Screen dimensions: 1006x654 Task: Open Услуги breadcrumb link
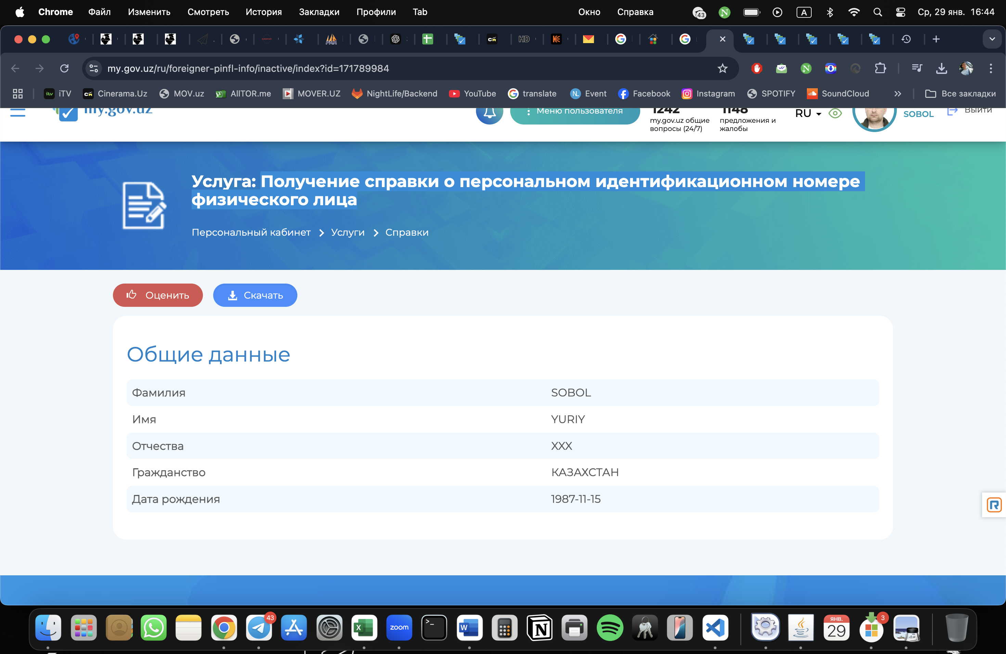(347, 232)
